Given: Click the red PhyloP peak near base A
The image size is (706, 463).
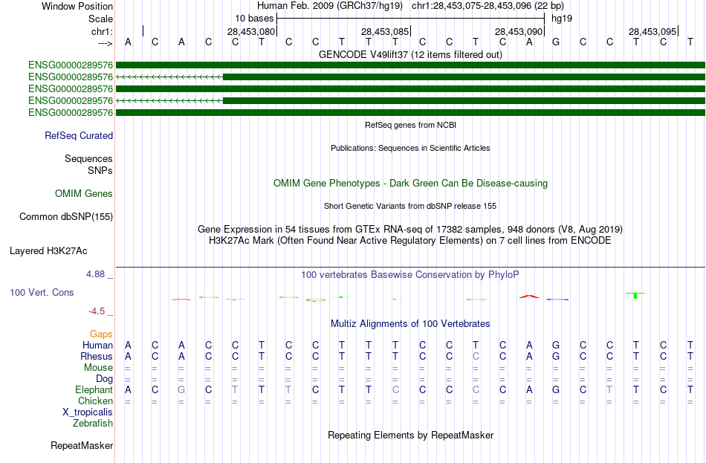Looking at the screenshot, I should click(x=529, y=297).
